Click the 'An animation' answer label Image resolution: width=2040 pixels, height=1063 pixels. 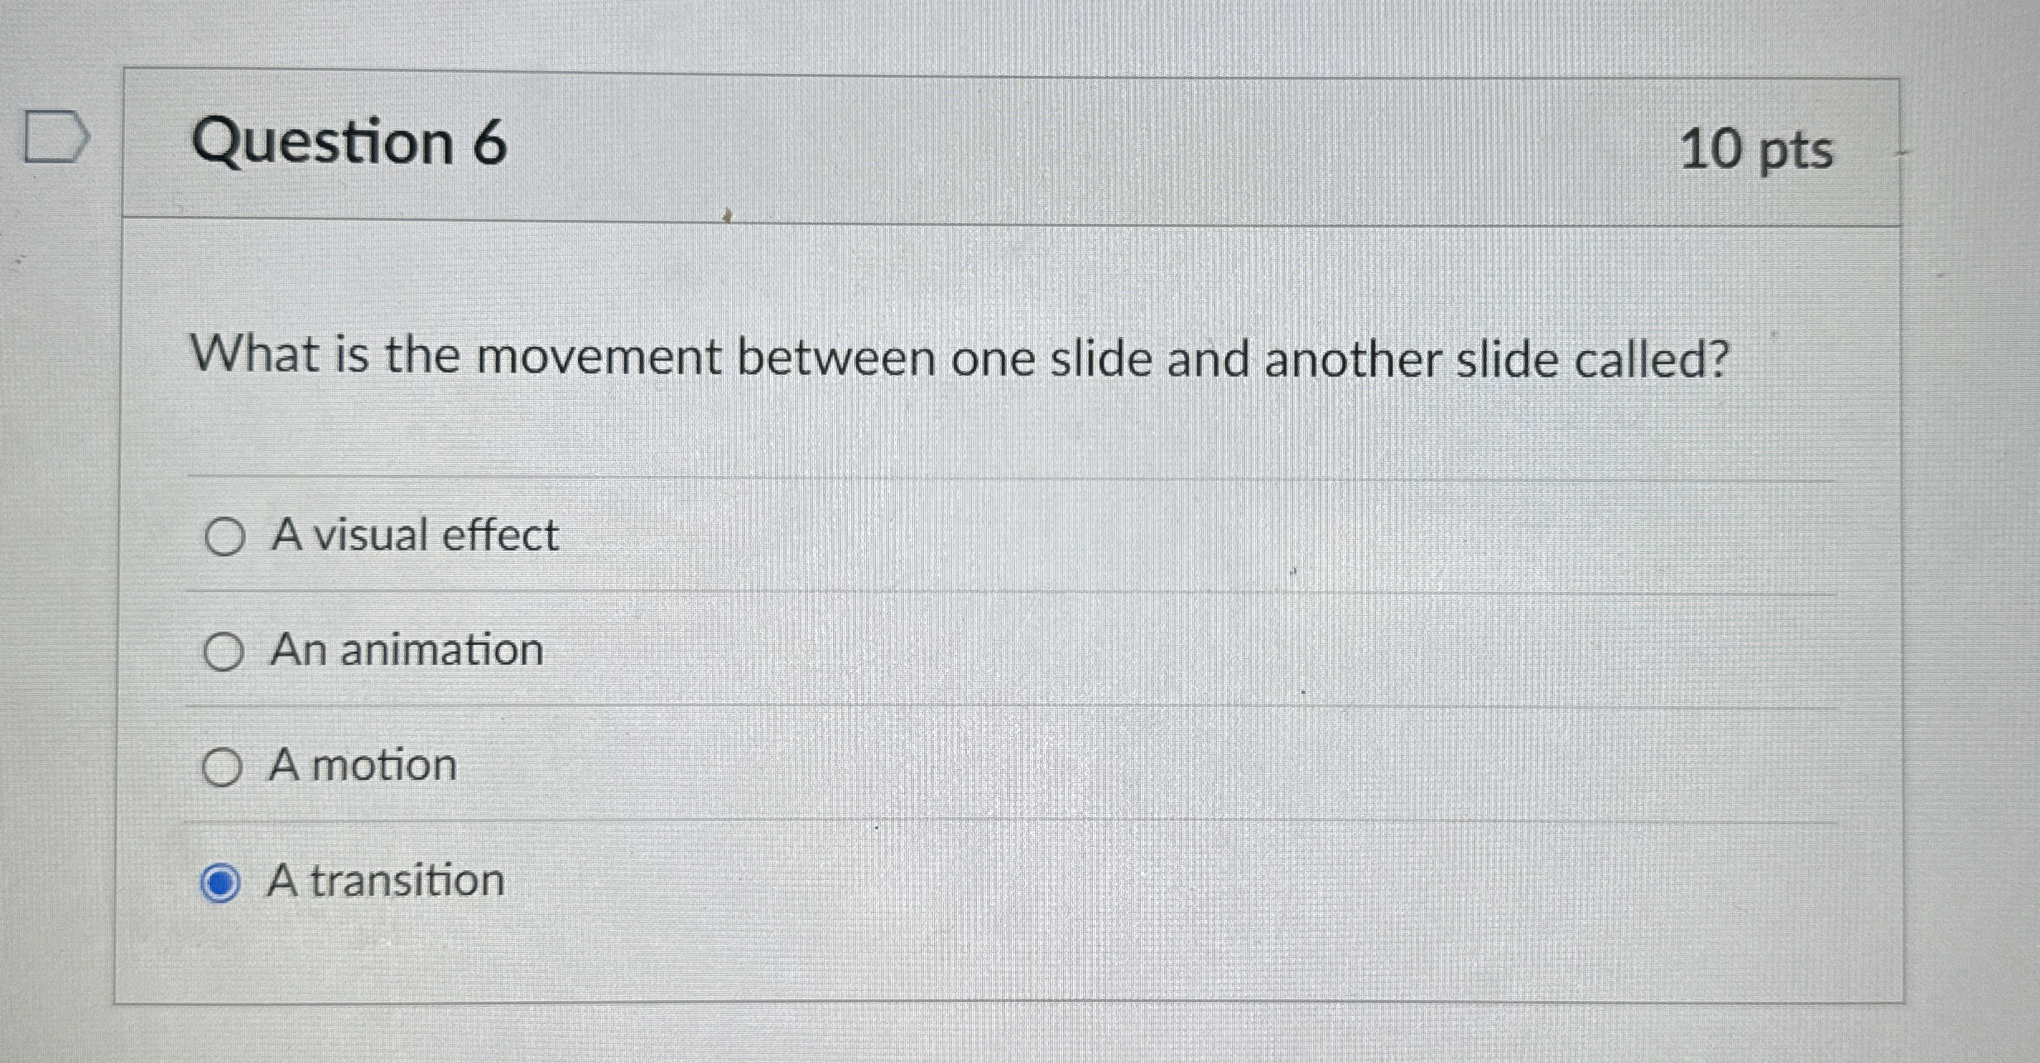406,651
